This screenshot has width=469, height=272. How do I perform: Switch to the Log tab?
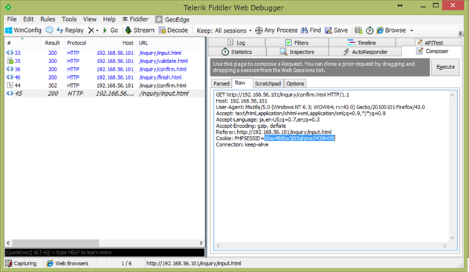pyautogui.click(x=236, y=42)
